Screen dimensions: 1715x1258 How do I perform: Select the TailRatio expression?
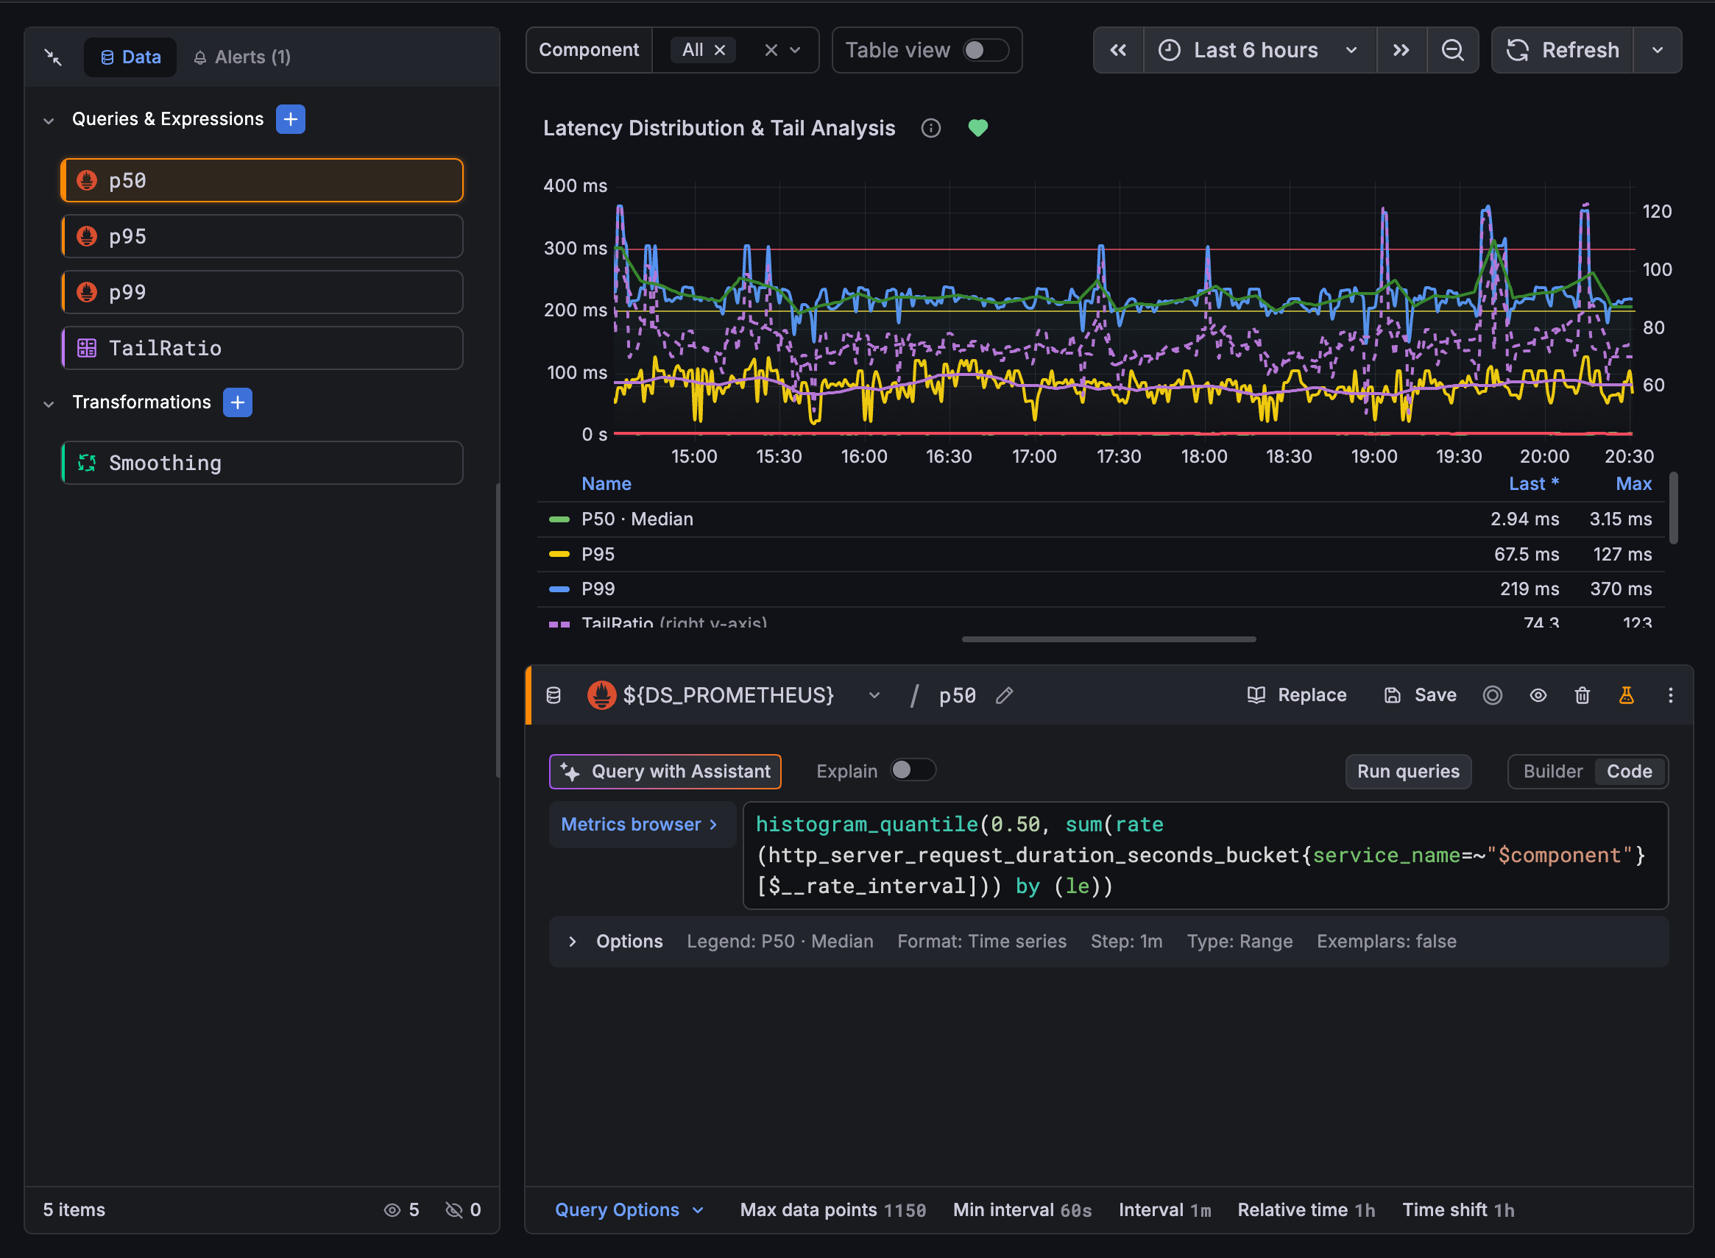click(x=261, y=348)
